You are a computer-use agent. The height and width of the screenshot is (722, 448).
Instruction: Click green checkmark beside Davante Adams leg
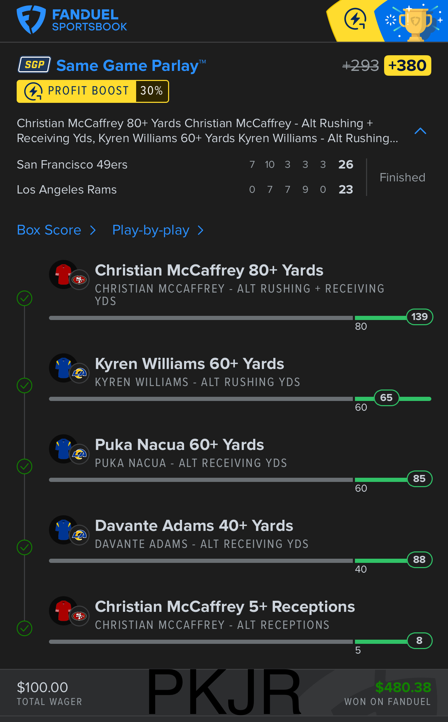pyautogui.click(x=25, y=547)
